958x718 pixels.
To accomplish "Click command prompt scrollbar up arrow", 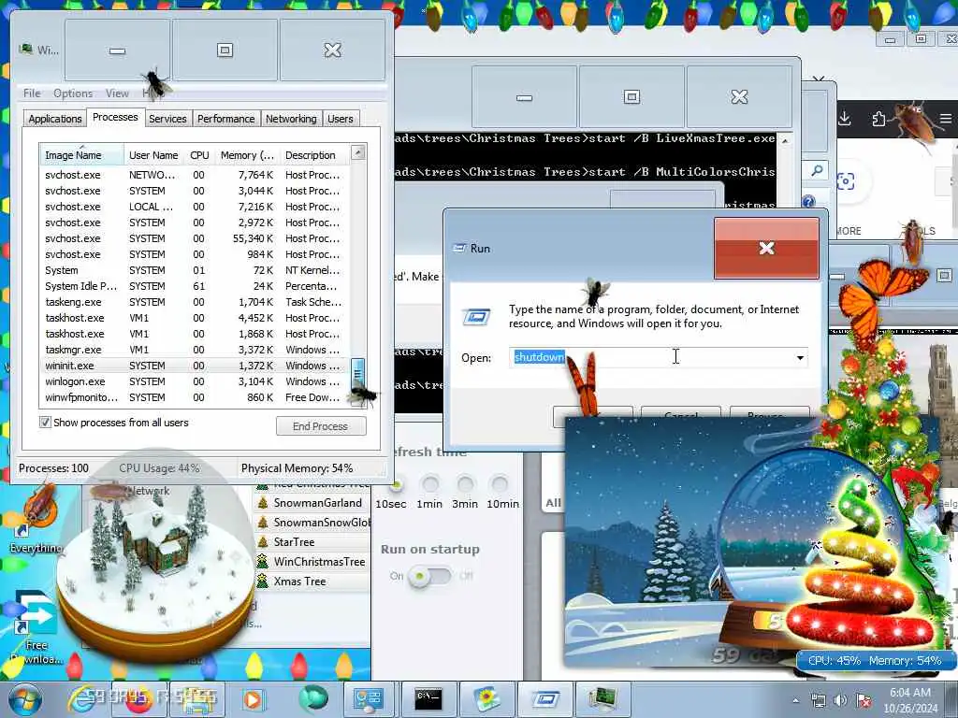I will pyautogui.click(x=785, y=141).
